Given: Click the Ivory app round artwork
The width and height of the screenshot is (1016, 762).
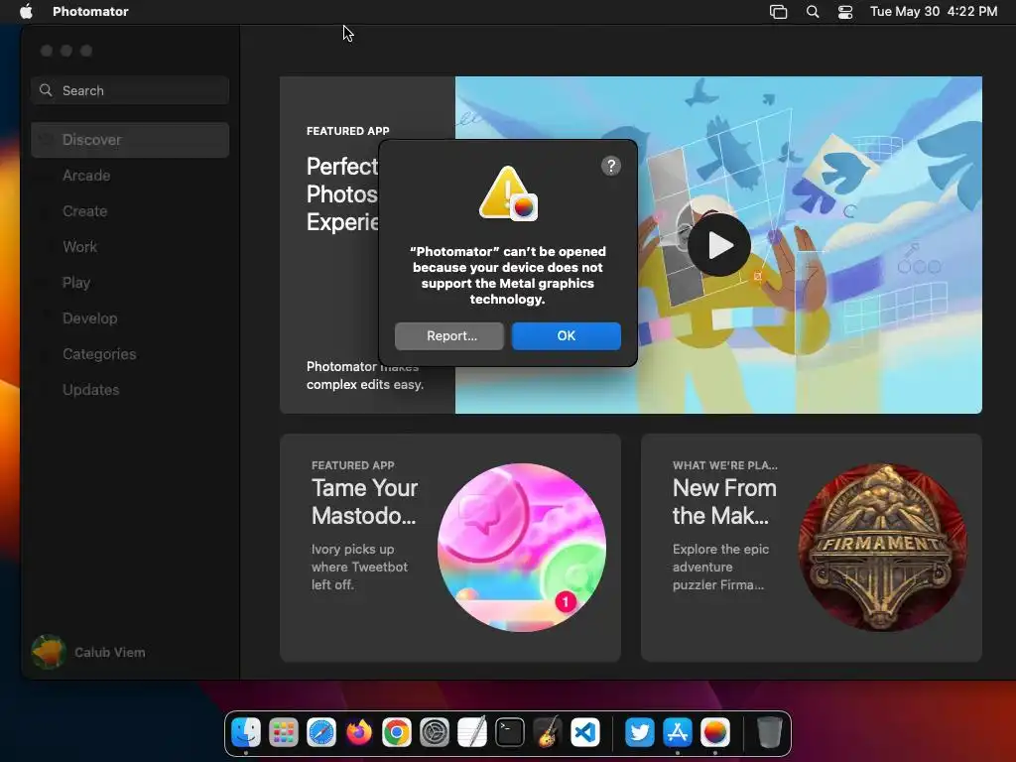Looking at the screenshot, I should pos(522,548).
